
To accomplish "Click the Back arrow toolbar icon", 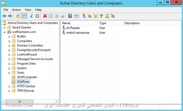I will click(x=4, y=16).
